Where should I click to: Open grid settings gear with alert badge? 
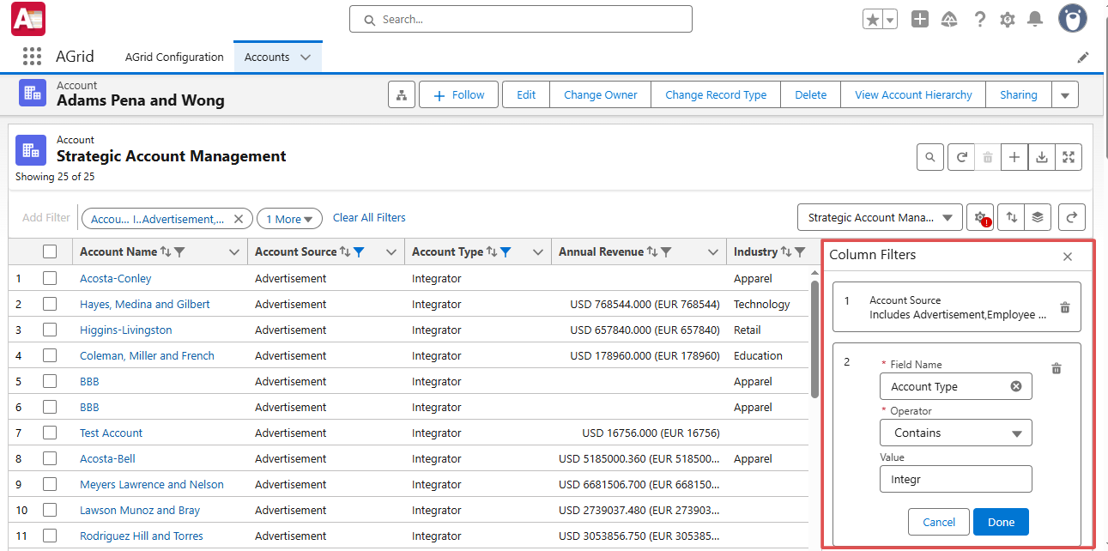pyautogui.click(x=980, y=218)
